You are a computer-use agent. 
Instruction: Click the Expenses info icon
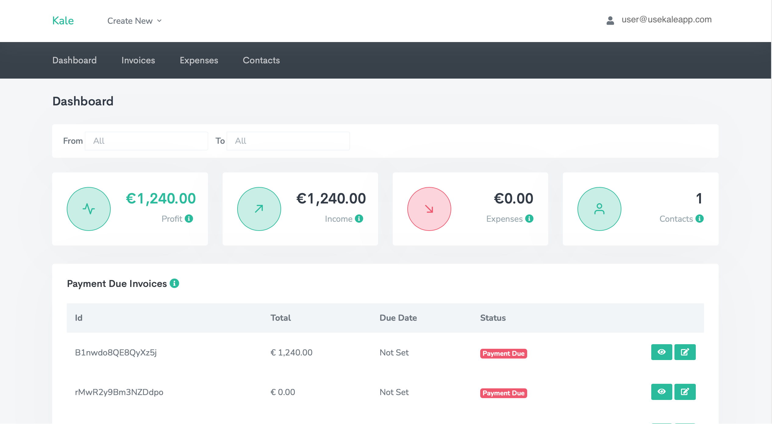click(x=529, y=219)
